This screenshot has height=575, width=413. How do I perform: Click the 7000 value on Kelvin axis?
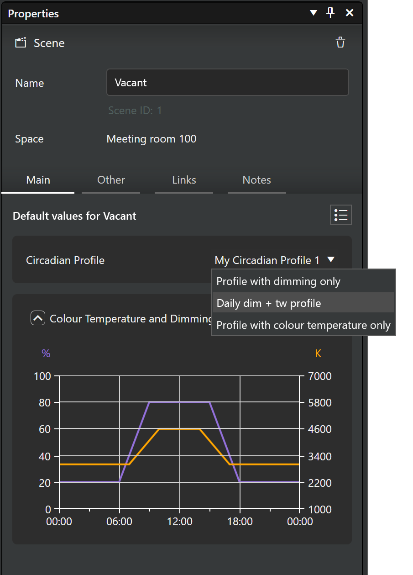320,376
